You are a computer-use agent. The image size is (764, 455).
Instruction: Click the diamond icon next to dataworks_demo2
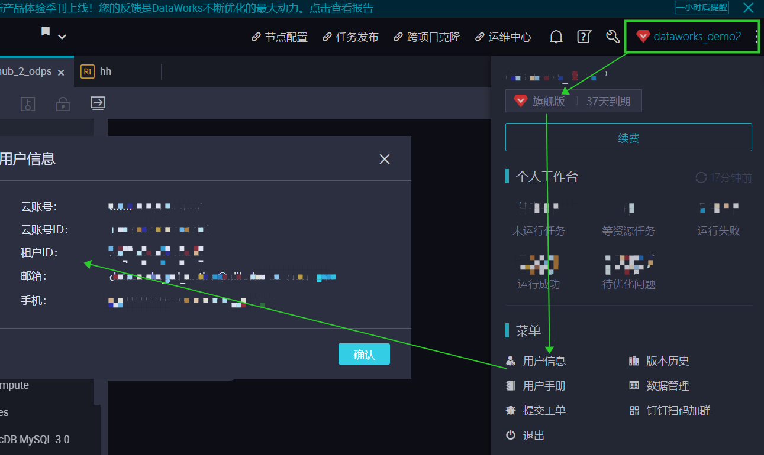(x=643, y=37)
